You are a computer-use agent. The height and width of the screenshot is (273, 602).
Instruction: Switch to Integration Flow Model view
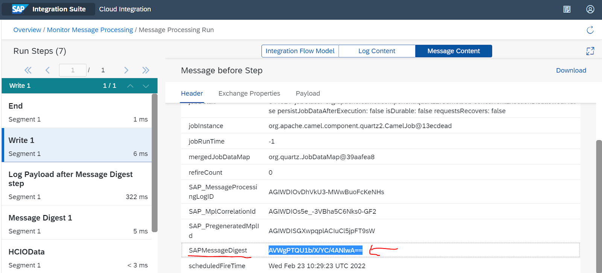click(x=300, y=51)
